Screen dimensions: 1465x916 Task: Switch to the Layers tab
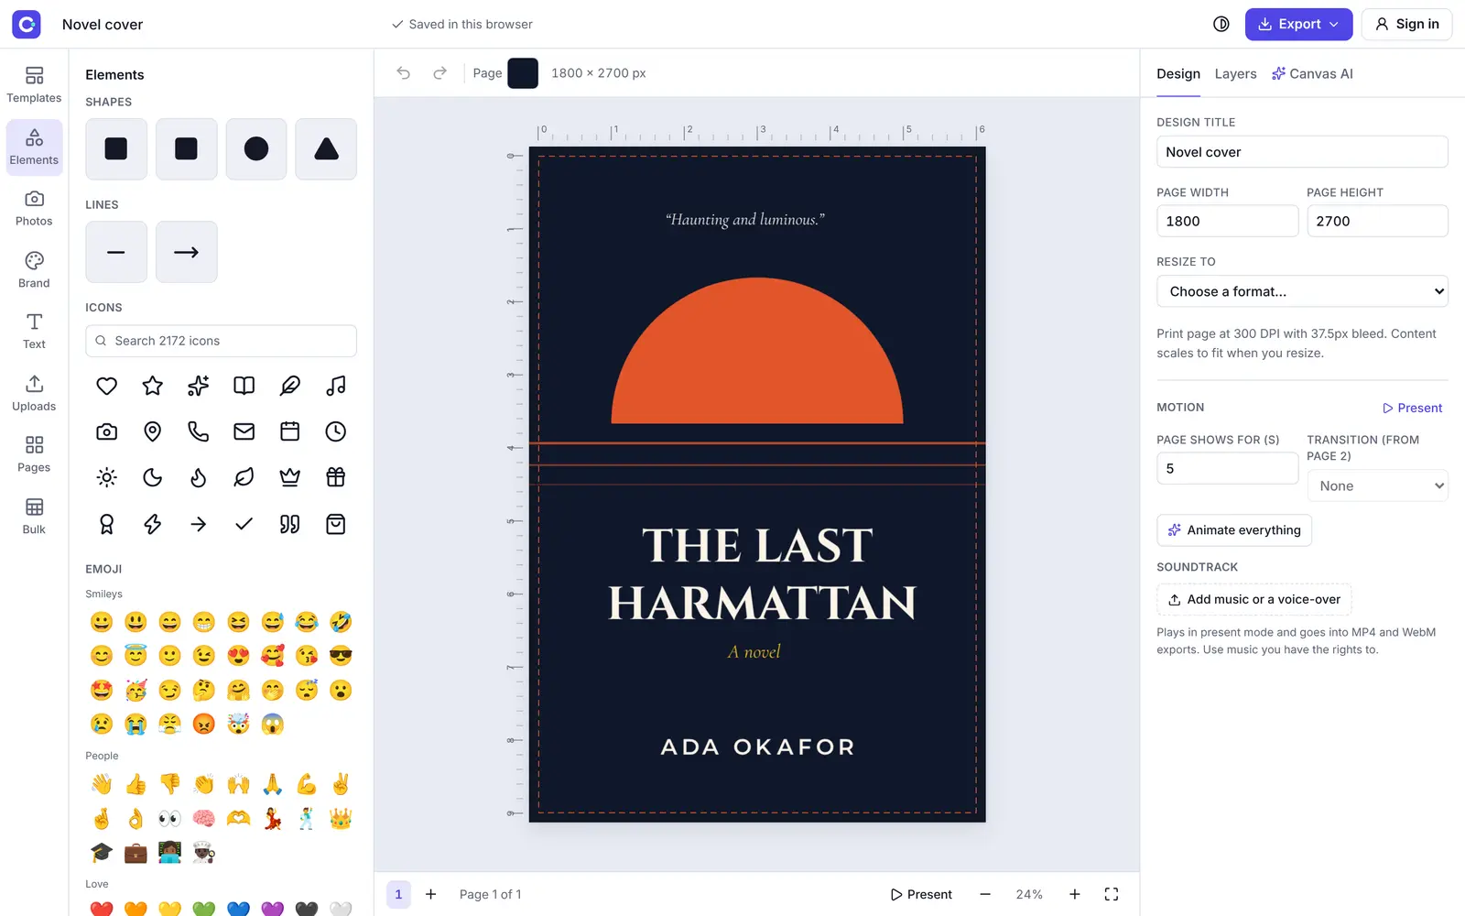(x=1235, y=74)
